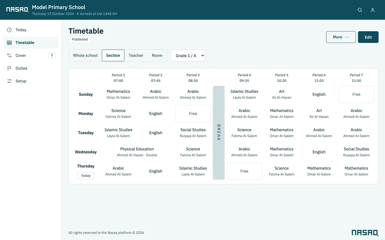The width and height of the screenshot is (385, 240).
Task: Switch to the Whole school view
Action: pos(85,55)
